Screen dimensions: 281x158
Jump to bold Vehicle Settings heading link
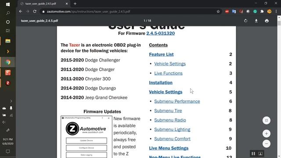click(166, 92)
